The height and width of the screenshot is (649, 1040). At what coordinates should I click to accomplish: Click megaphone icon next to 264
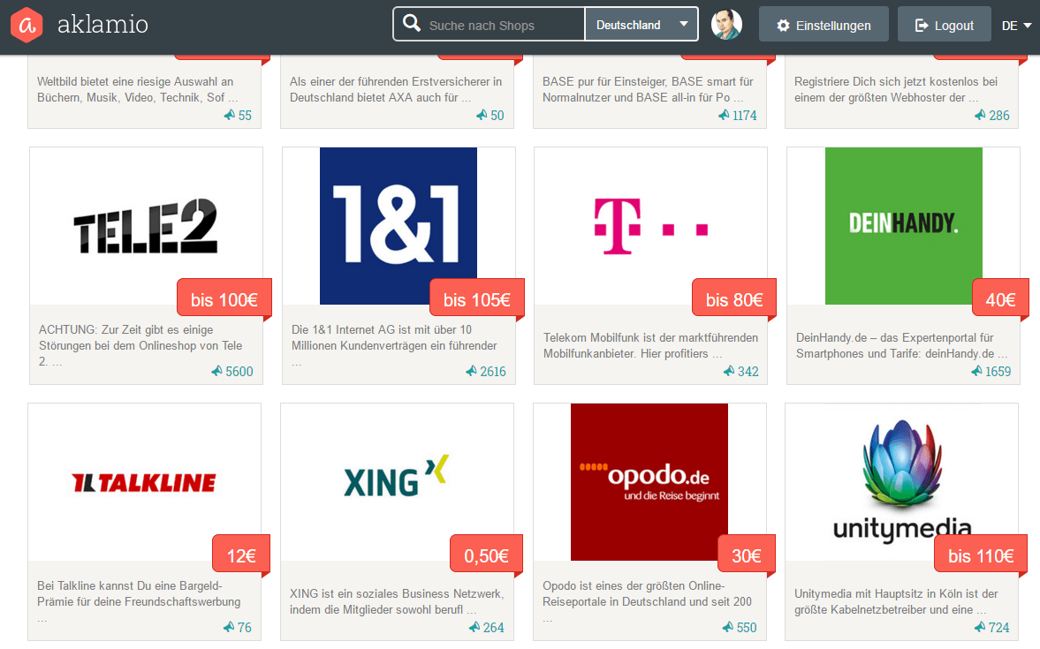tap(474, 626)
